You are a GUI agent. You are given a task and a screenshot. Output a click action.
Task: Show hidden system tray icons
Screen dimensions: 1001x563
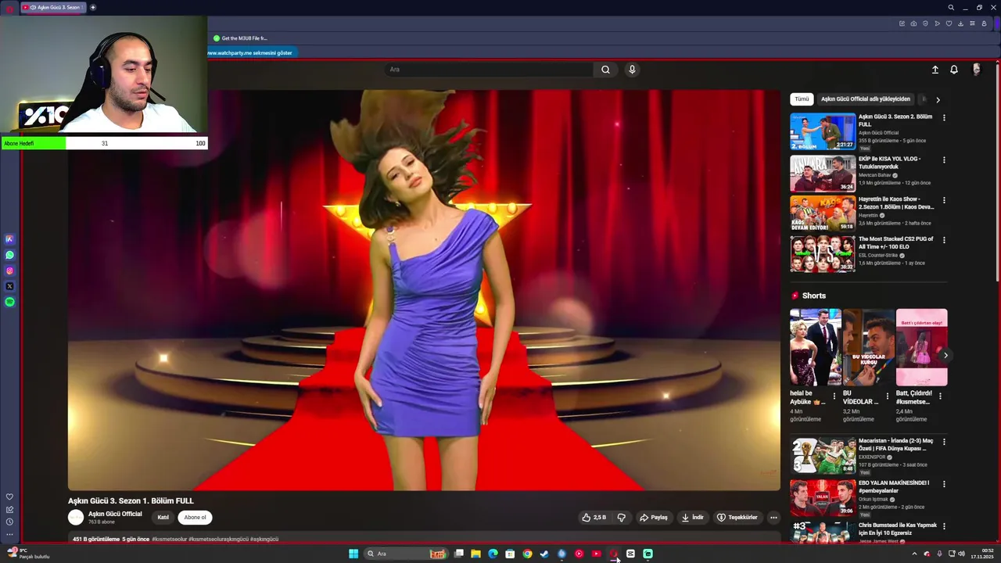point(914,554)
